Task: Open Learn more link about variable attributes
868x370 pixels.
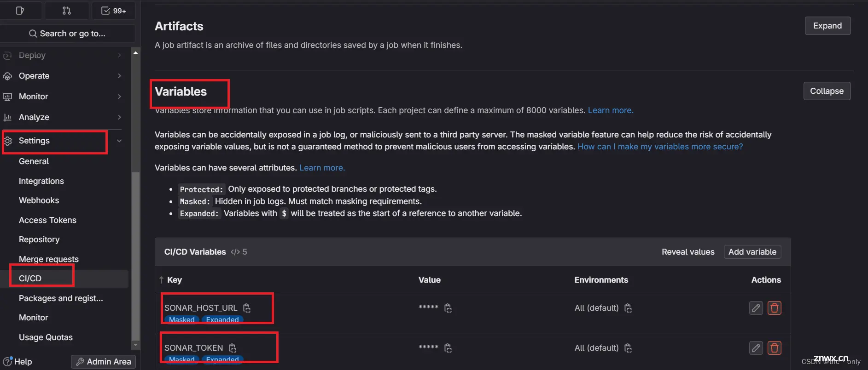Action: (x=322, y=168)
